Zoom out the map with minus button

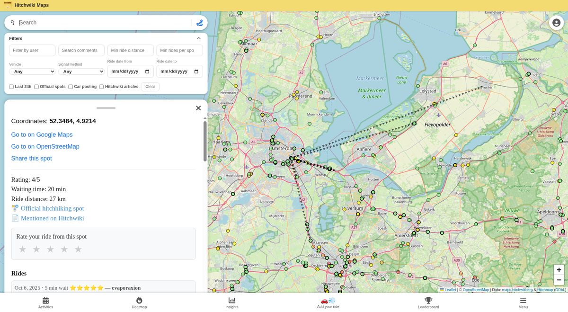559,280
